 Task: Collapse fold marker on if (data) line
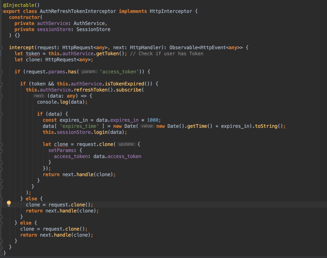click(x=1, y=114)
